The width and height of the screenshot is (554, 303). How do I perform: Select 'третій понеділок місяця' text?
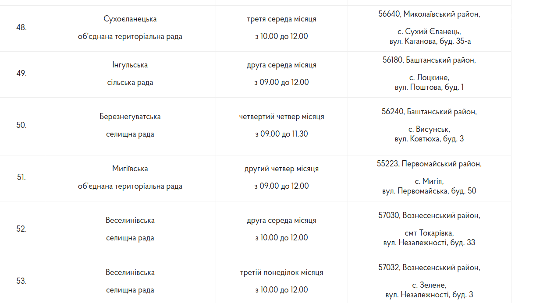(281, 272)
